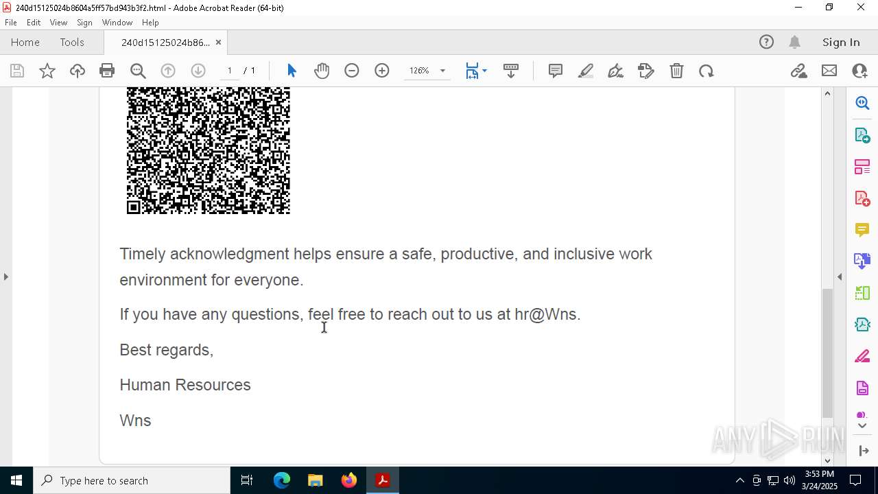Image resolution: width=878 pixels, height=494 pixels.
Task: Zoom in with the plus icon
Action: click(x=382, y=71)
